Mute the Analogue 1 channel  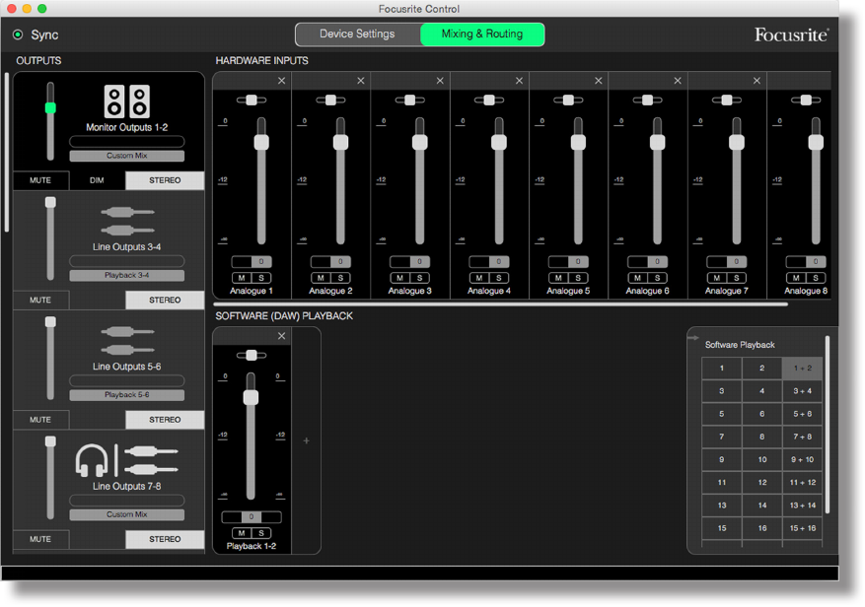coord(243,278)
